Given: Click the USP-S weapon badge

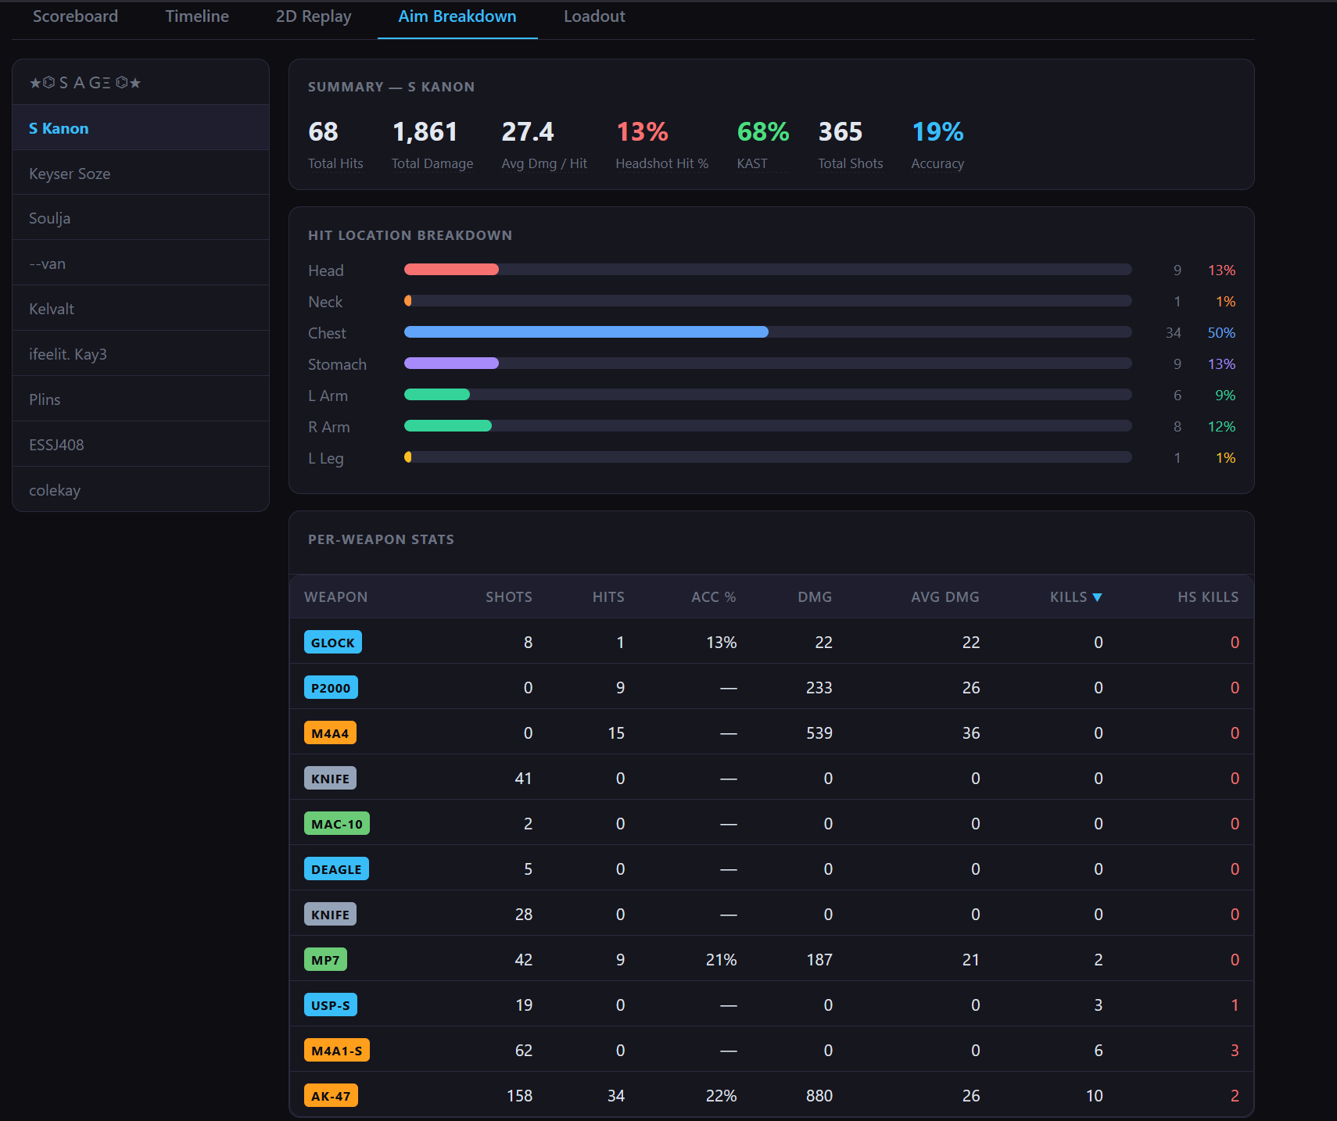Looking at the screenshot, I should coord(330,1005).
